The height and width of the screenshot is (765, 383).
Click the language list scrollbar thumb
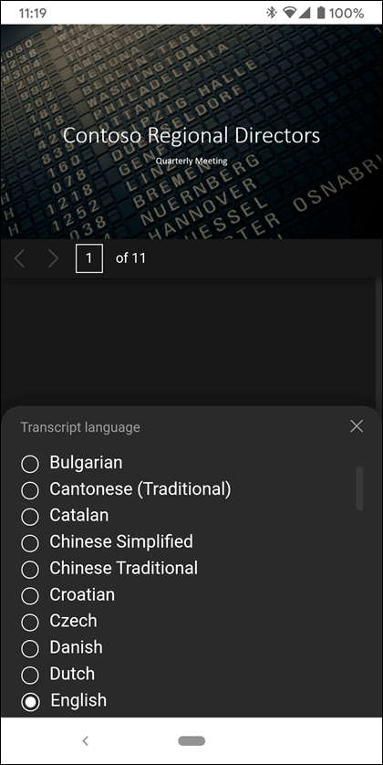coord(359,488)
